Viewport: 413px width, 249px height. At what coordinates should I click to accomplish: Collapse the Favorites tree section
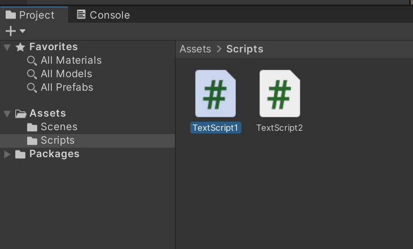pyautogui.click(x=7, y=47)
